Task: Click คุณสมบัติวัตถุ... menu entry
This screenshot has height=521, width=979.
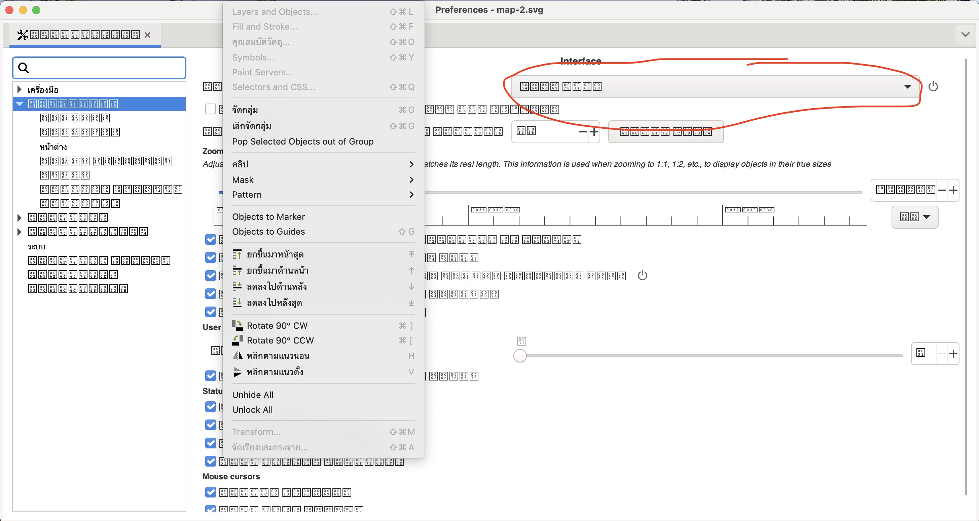Action: coord(323,42)
